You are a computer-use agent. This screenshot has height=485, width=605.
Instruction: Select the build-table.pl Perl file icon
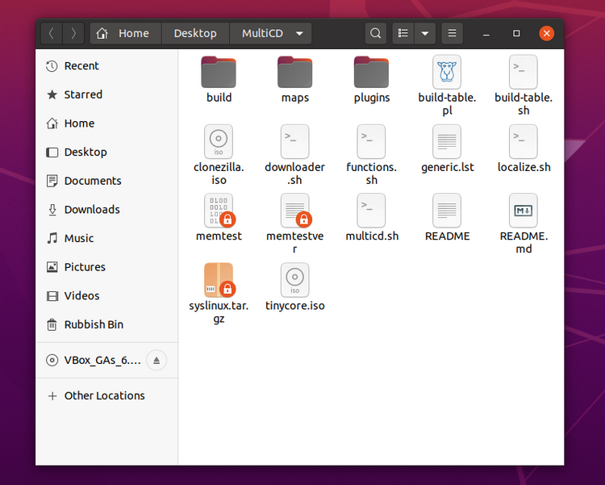447,72
